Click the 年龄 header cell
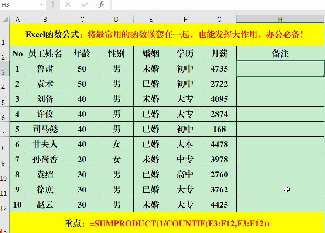 point(82,53)
